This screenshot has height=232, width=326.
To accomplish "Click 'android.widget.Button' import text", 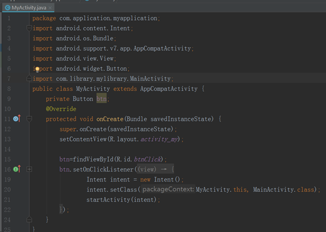I will coord(91,69).
